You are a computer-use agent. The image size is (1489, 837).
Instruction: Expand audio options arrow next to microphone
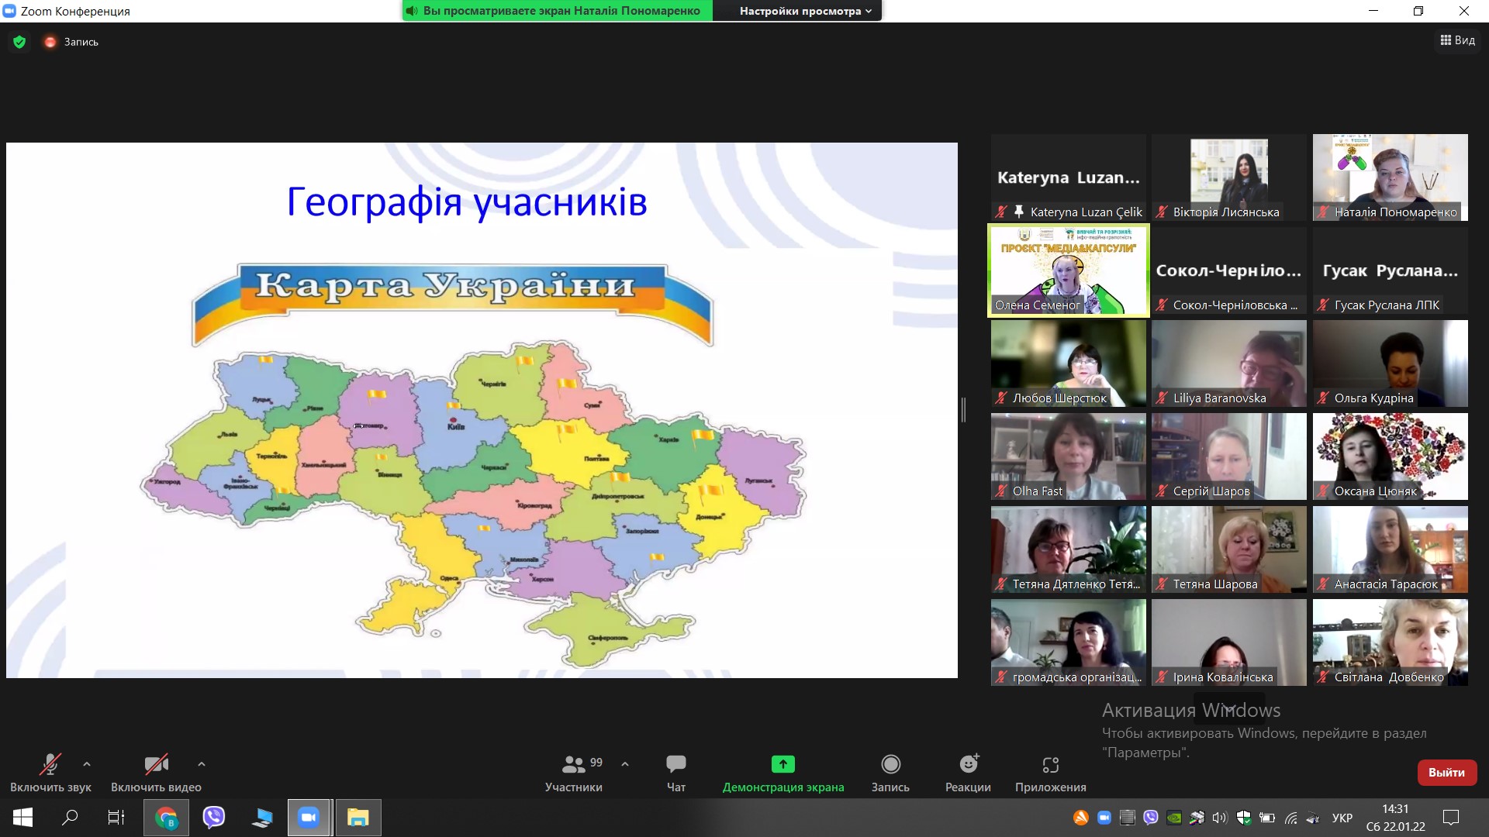(87, 764)
